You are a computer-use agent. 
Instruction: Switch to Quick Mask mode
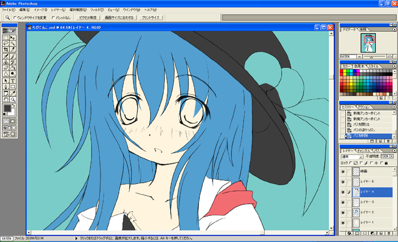pos(13,121)
